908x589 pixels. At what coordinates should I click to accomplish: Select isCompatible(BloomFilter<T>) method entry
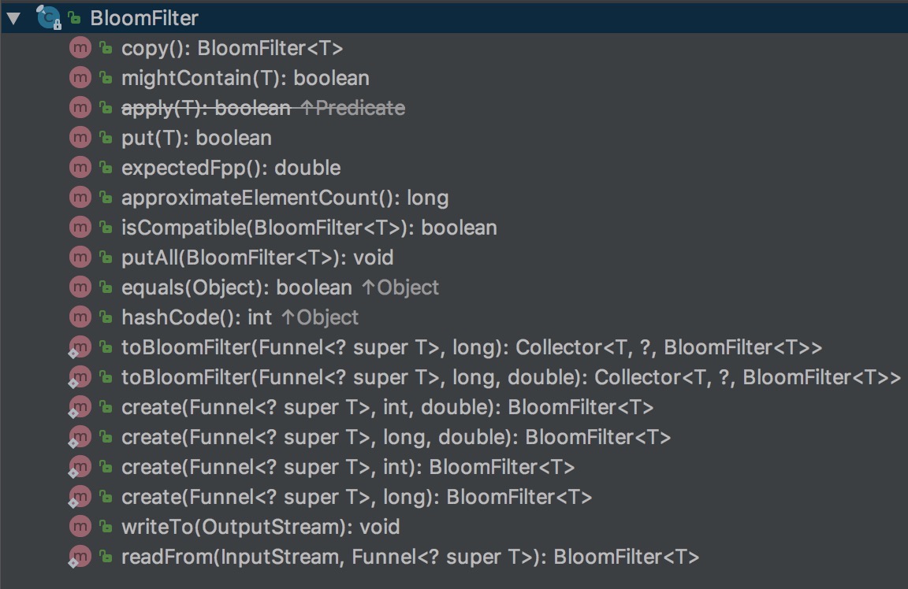click(309, 228)
